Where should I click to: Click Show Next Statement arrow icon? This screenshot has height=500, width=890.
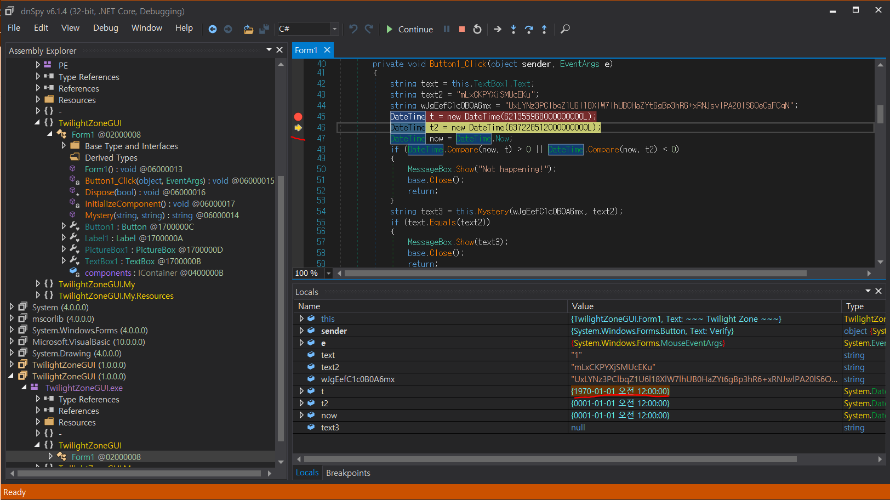click(498, 29)
